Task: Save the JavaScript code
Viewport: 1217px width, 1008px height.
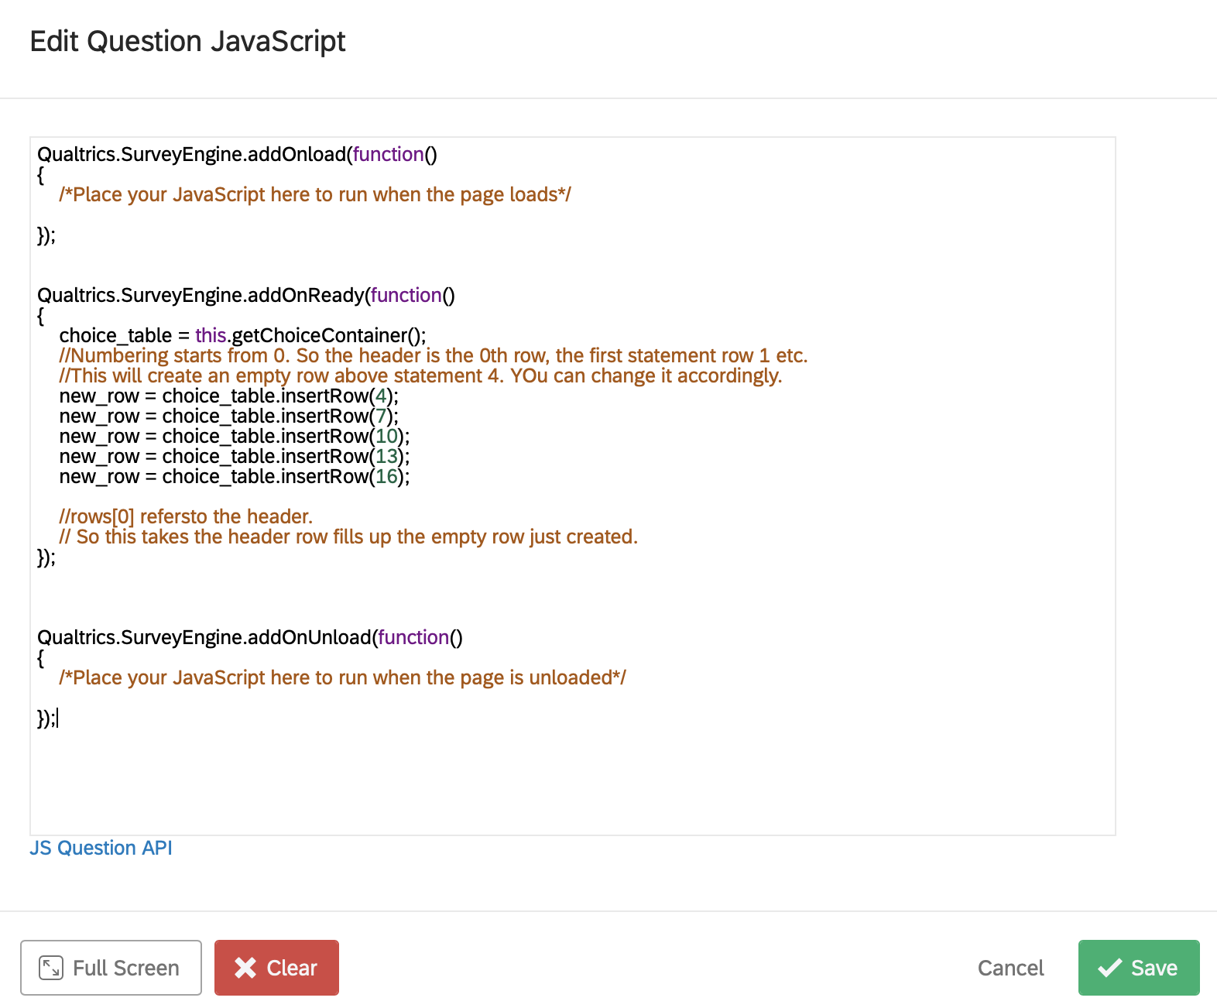Action: pyautogui.click(x=1139, y=968)
